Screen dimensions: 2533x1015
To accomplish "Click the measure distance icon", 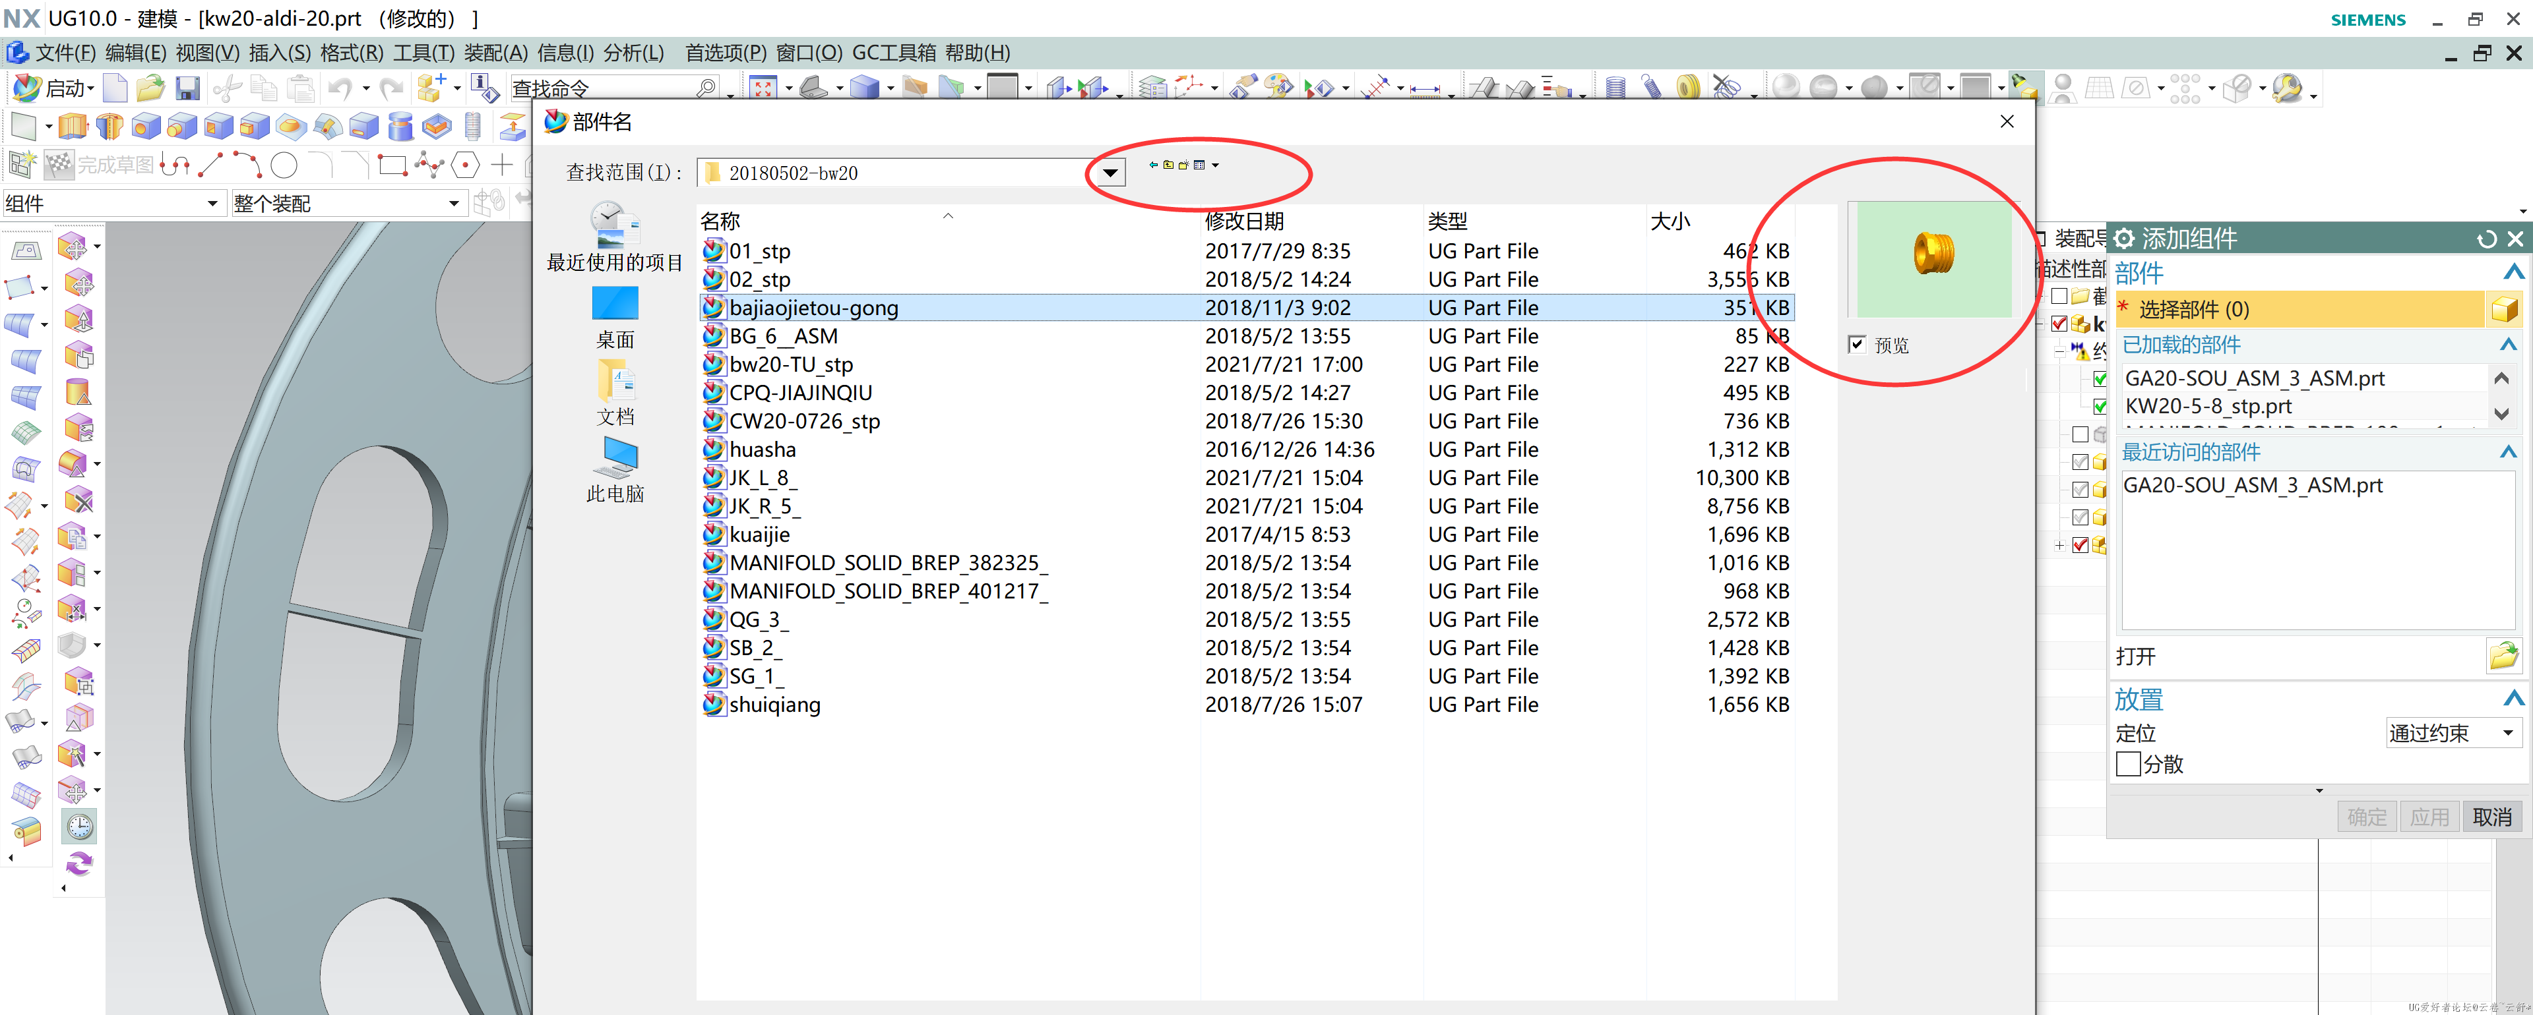I will click(x=1425, y=90).
